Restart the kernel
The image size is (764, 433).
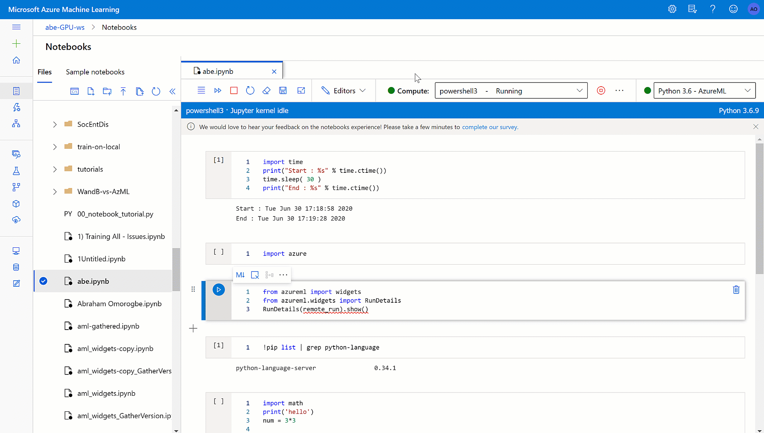[250, 91]
